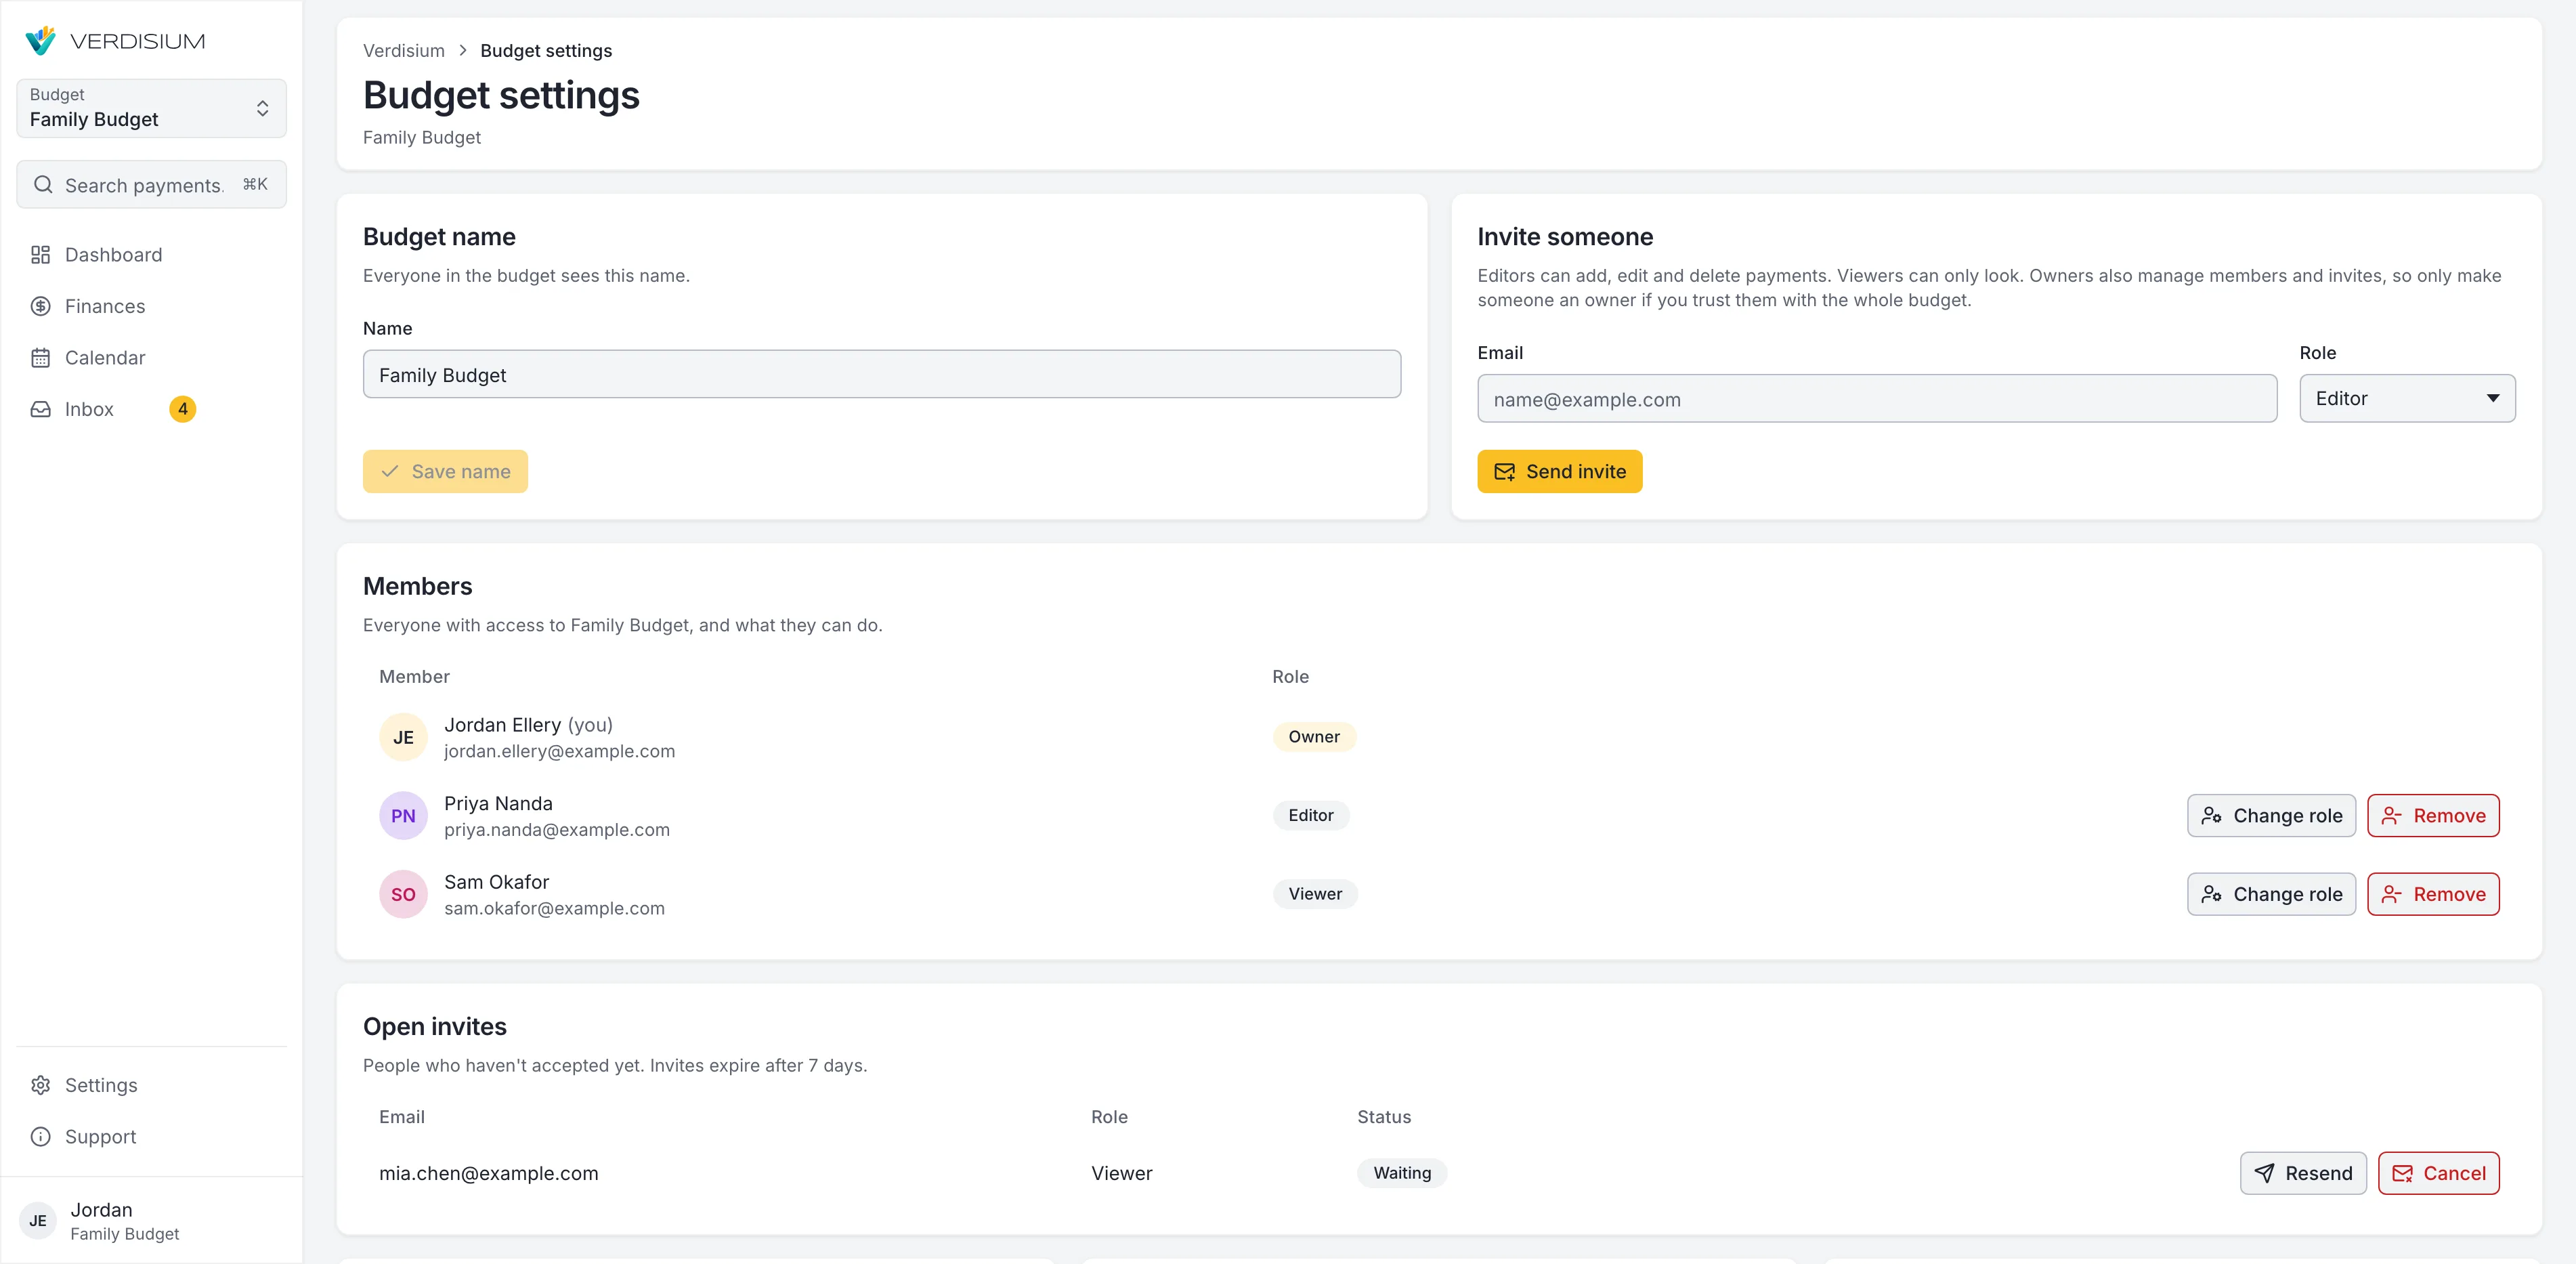Click the remove-user icon in Priya's row
Viewport: 2576px width, 1264px height.
click(2391, 816)
